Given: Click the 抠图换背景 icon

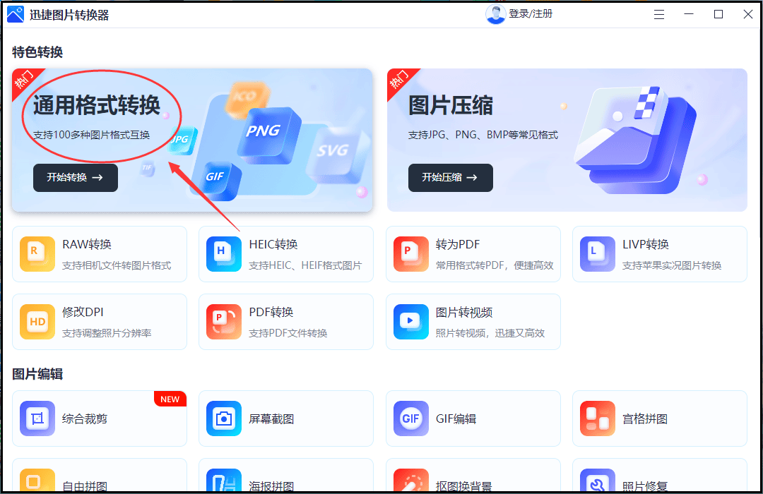Looking at the screenshot, I should click(410, 482).
